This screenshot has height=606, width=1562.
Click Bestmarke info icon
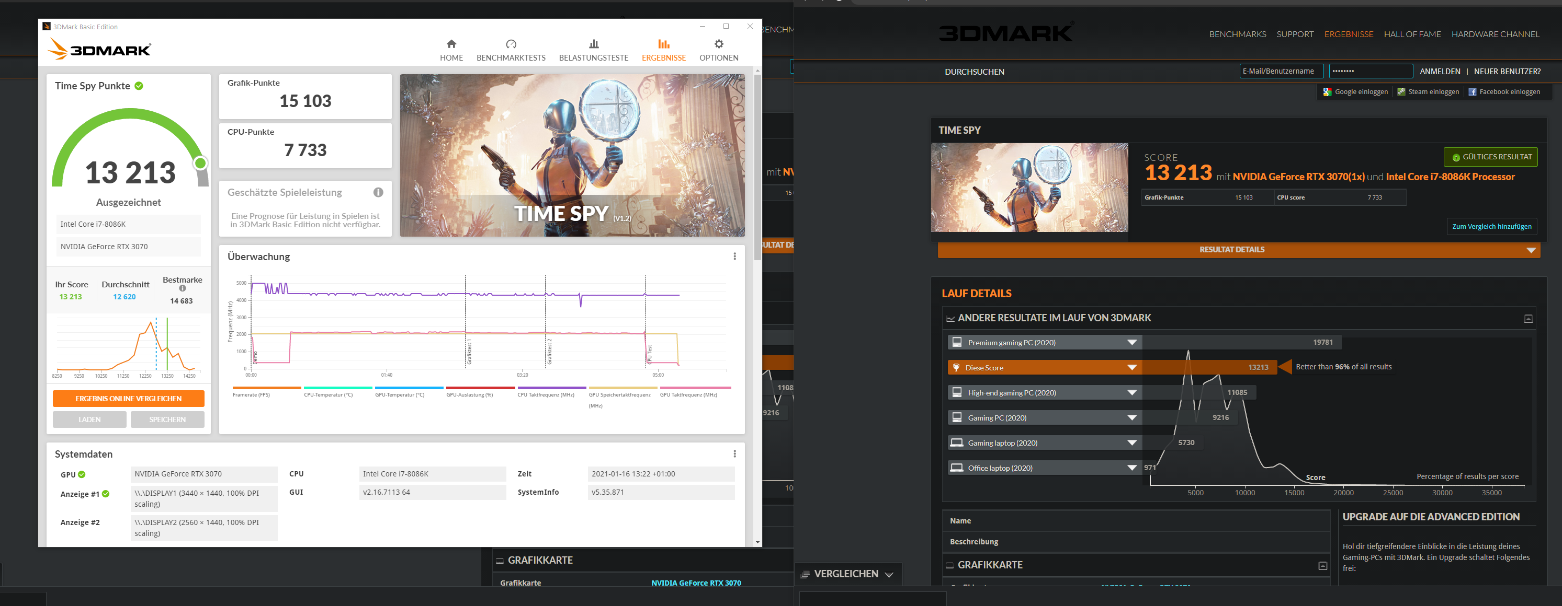[183, 289]
